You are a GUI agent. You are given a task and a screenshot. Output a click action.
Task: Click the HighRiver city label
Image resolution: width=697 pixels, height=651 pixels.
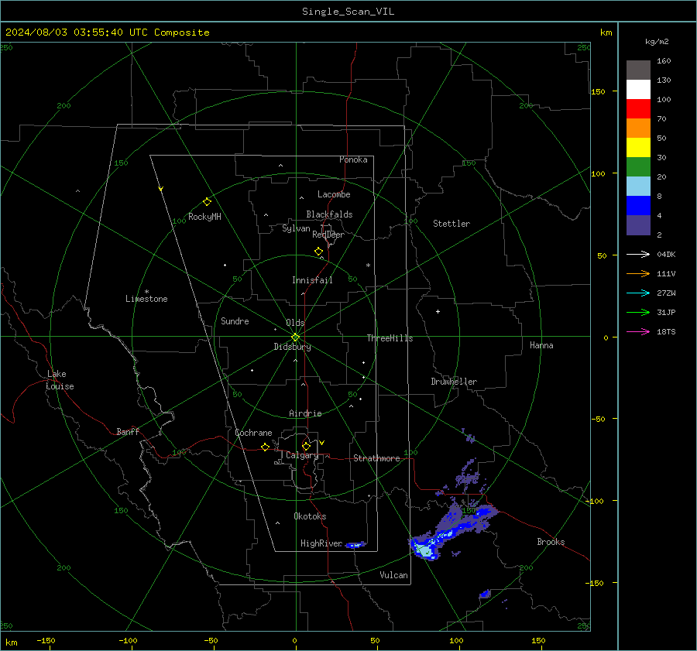coord(321,543)
